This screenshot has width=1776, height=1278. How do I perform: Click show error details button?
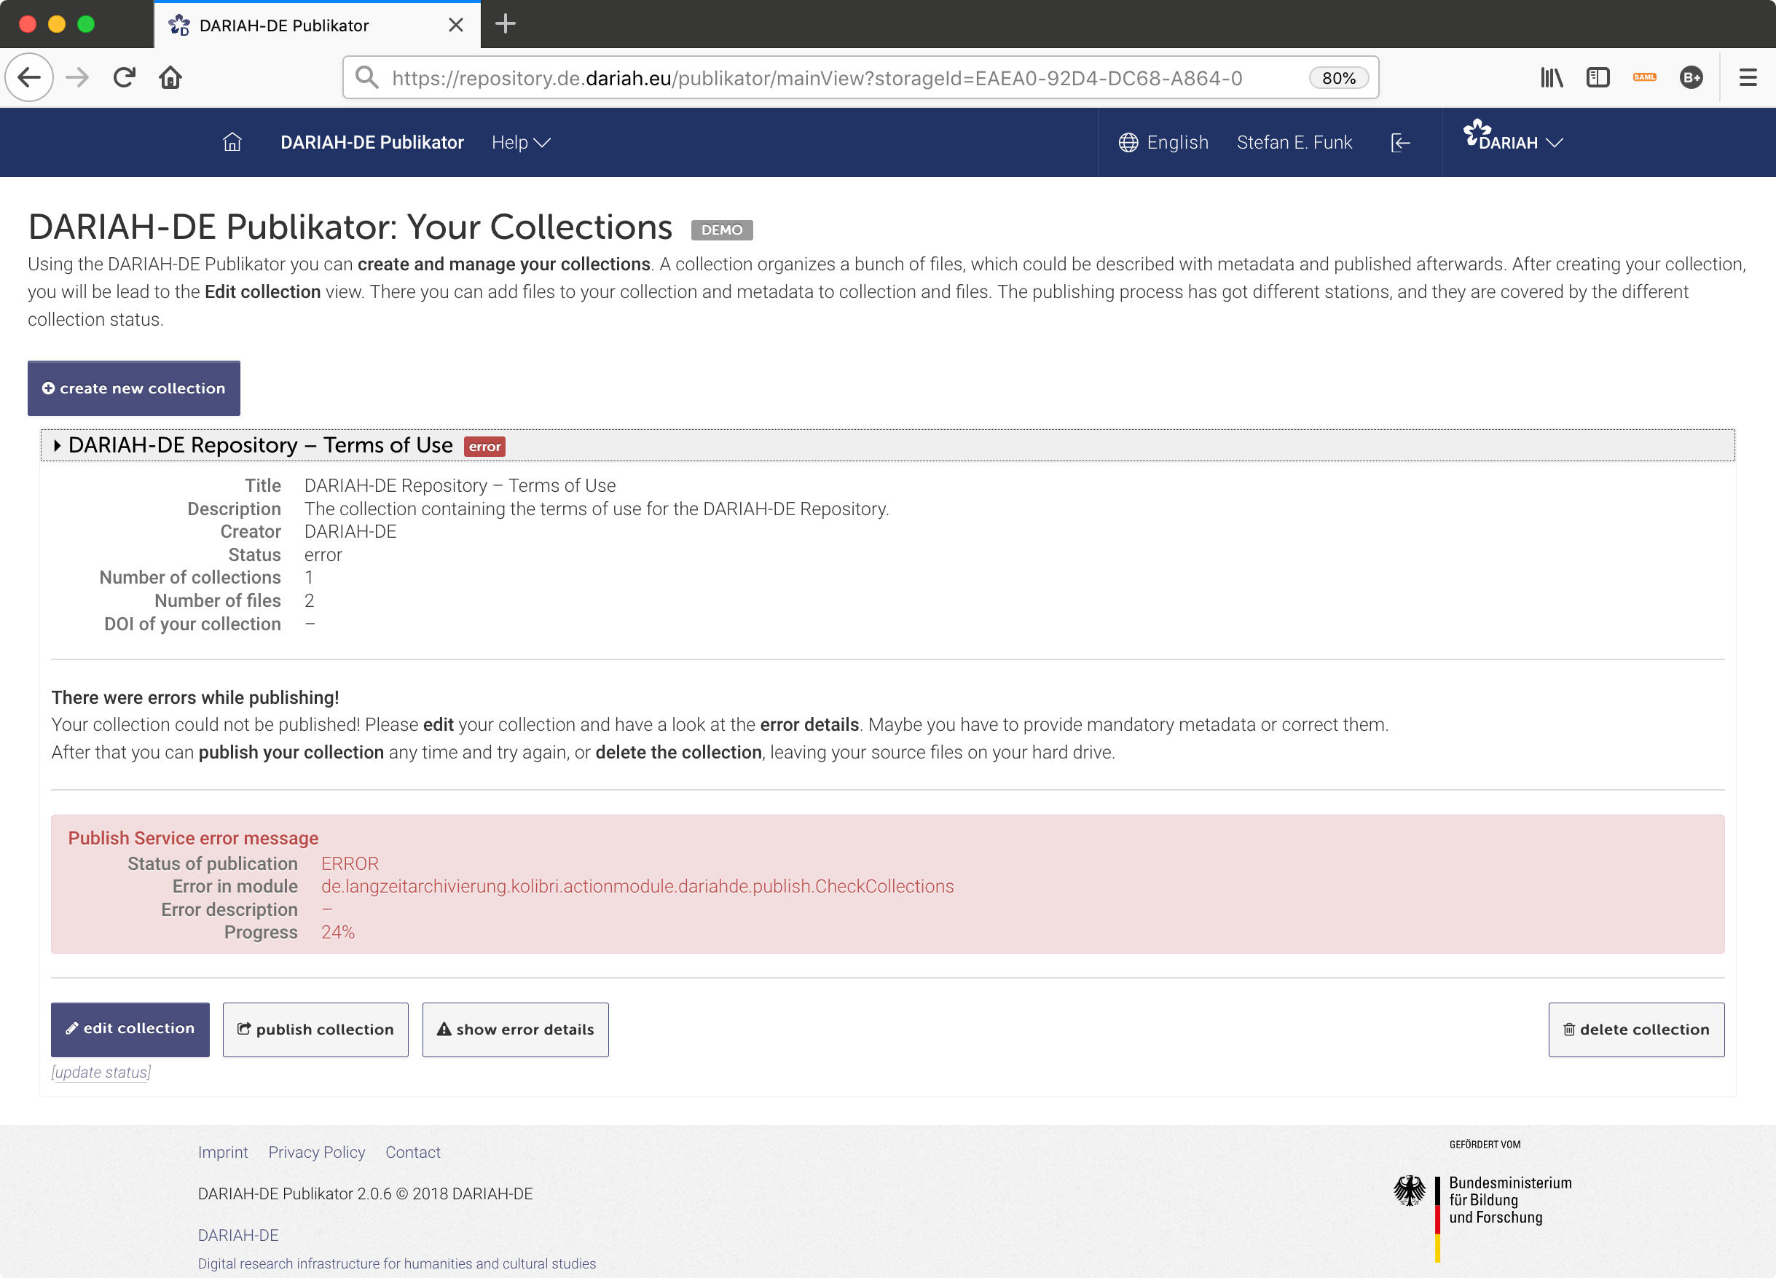(515, 1030)
